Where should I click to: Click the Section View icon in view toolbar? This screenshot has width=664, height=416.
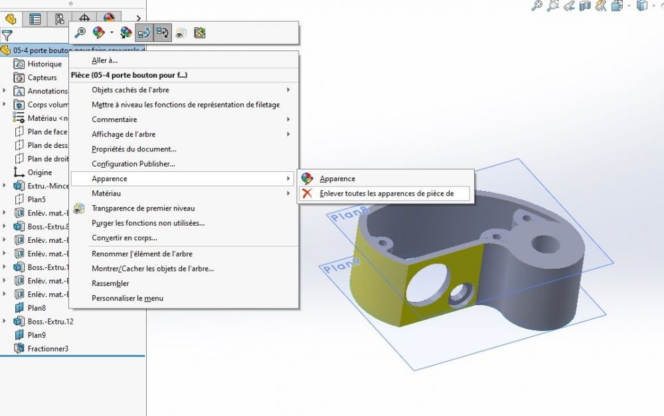pos(585,6)
